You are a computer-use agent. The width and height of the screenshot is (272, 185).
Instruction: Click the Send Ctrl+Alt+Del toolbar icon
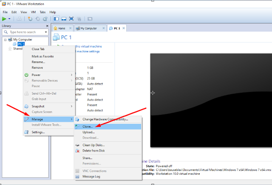[19, 19]
